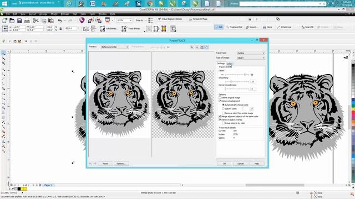Select the pan hand tool in PowerTRACE

[x=206, y=47]
